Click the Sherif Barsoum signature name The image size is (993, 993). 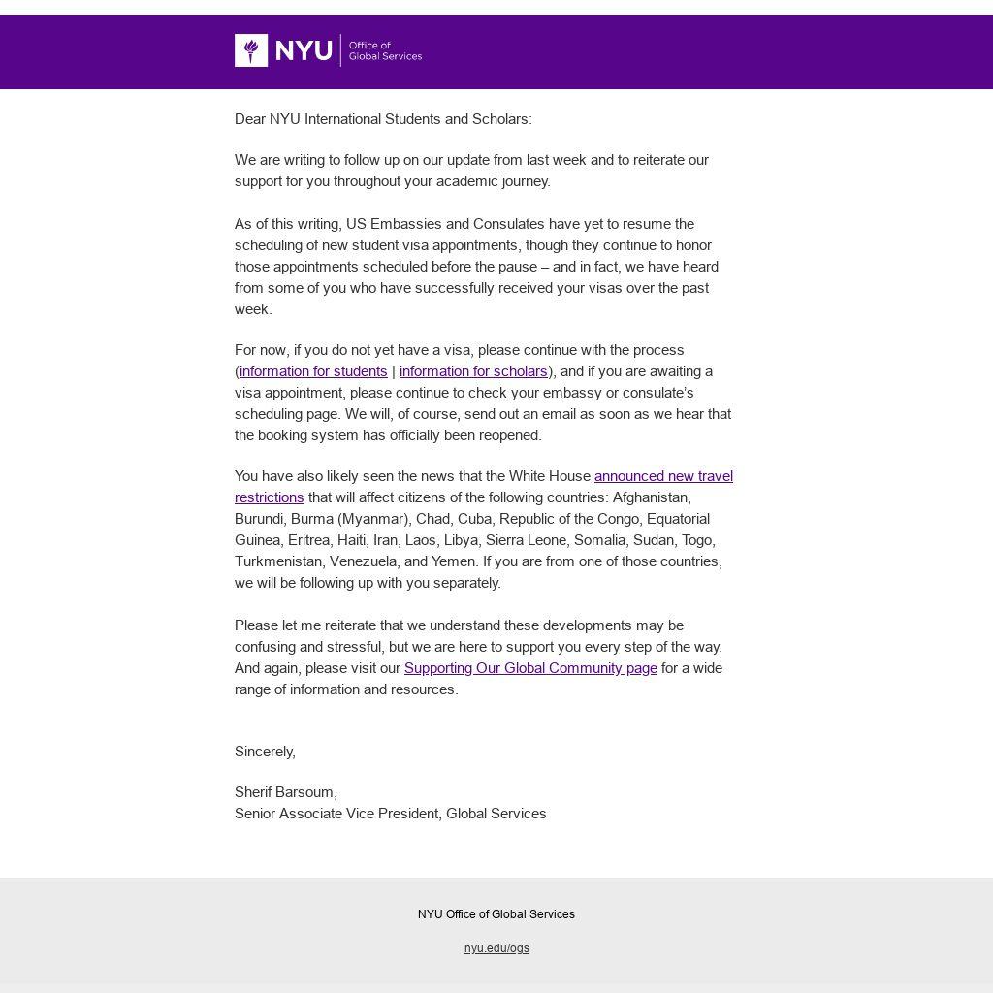pos(285,792)
